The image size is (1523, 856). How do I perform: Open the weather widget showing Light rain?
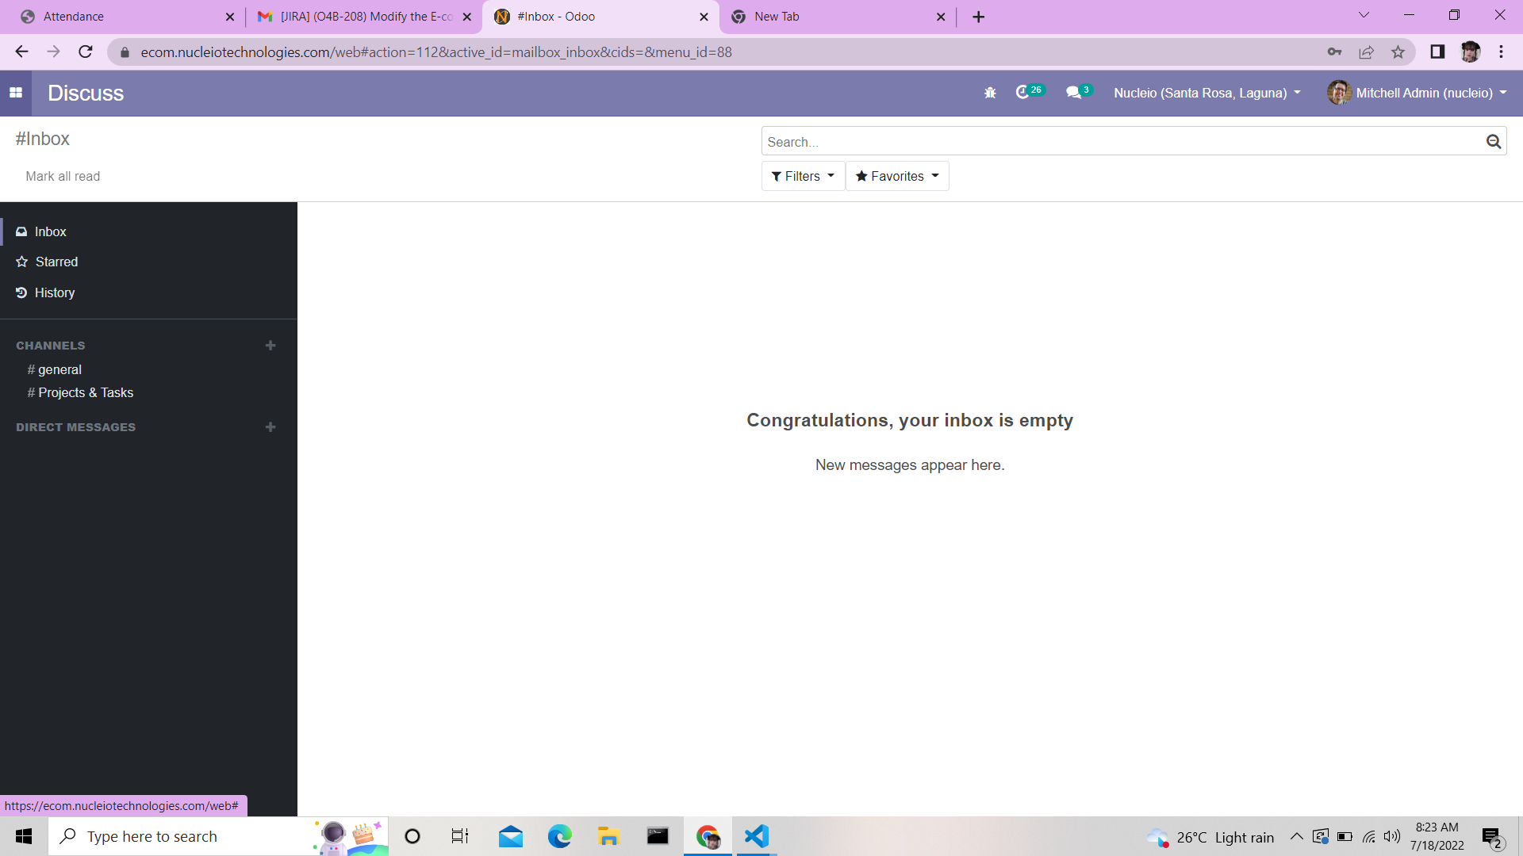tap(1210, 837)
